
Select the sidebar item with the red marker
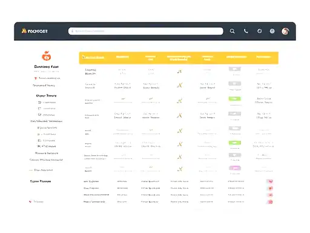[47, 78]
